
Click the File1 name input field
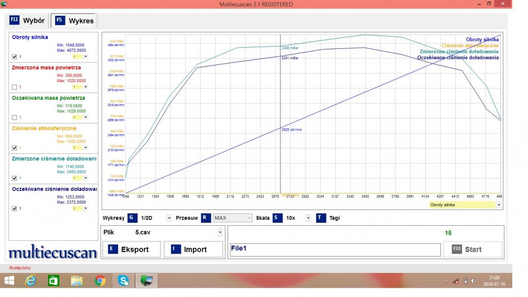335,250
